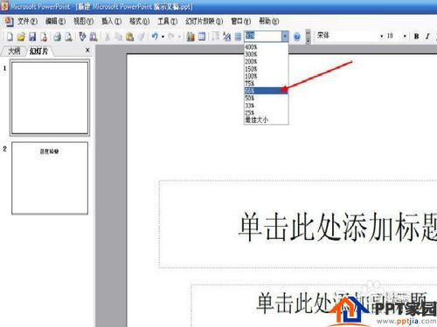The image size is (437, 327).
Task: Toggle Italic formatting
Action: click(427, 37)
